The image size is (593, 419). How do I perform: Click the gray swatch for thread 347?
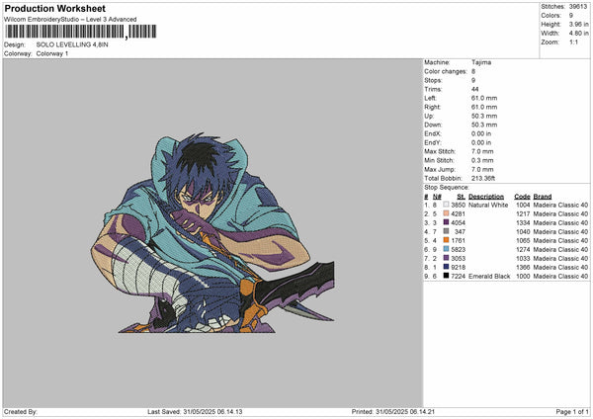click(x=446, y=231)
